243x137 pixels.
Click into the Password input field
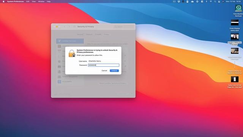click(104, 65)
